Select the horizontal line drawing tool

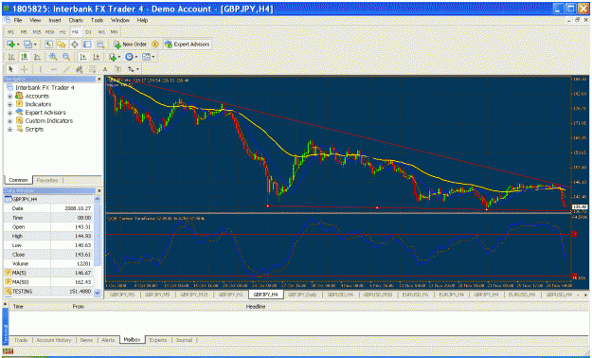click(x=54, y=69)
